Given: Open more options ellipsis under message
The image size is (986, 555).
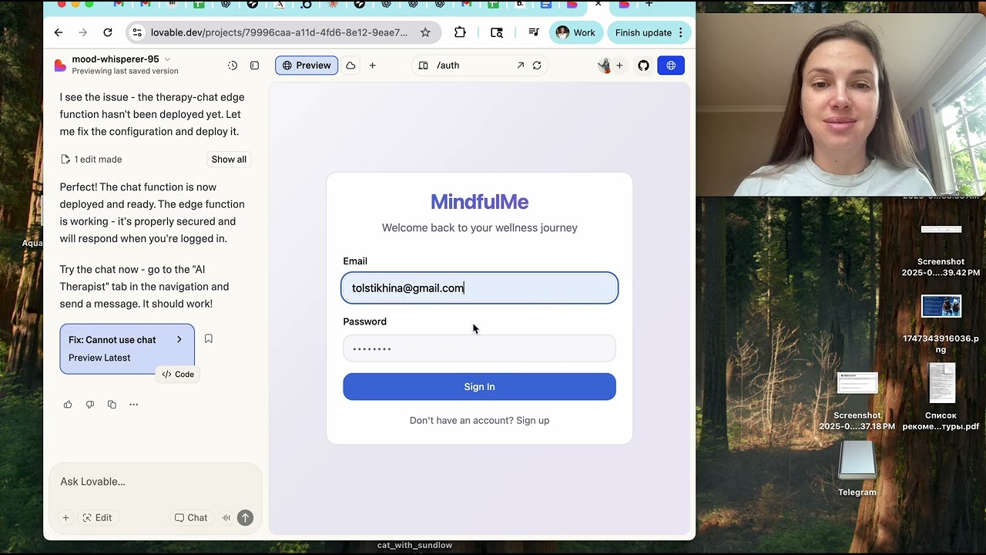Looking at the screenshot, I should (x=133, y=405).
